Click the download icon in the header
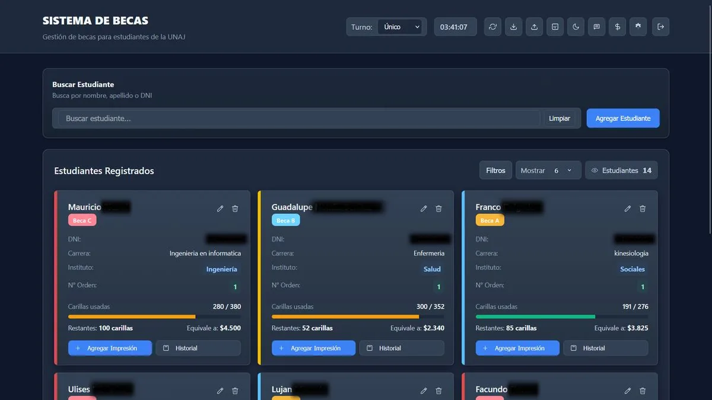The height and width of the screenshot is (400, 712). click(x=513, y=27)
